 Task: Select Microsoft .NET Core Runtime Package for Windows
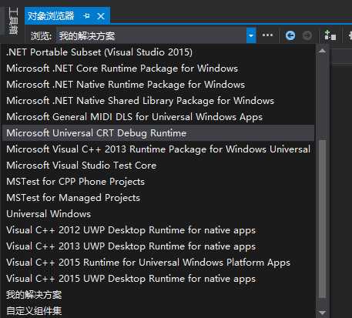click(x=158, y=69)
